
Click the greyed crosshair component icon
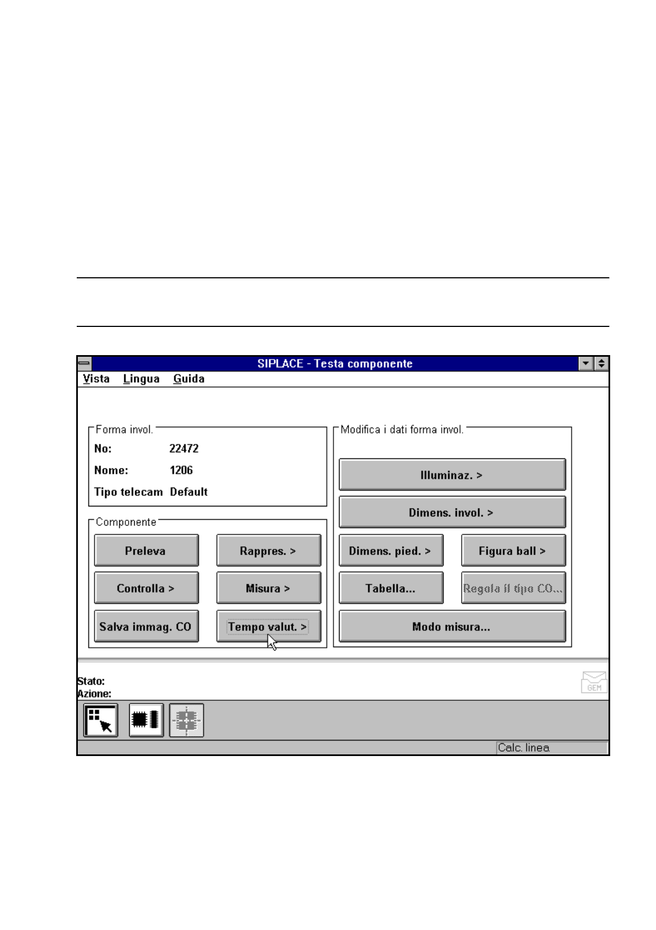[187, 720]
